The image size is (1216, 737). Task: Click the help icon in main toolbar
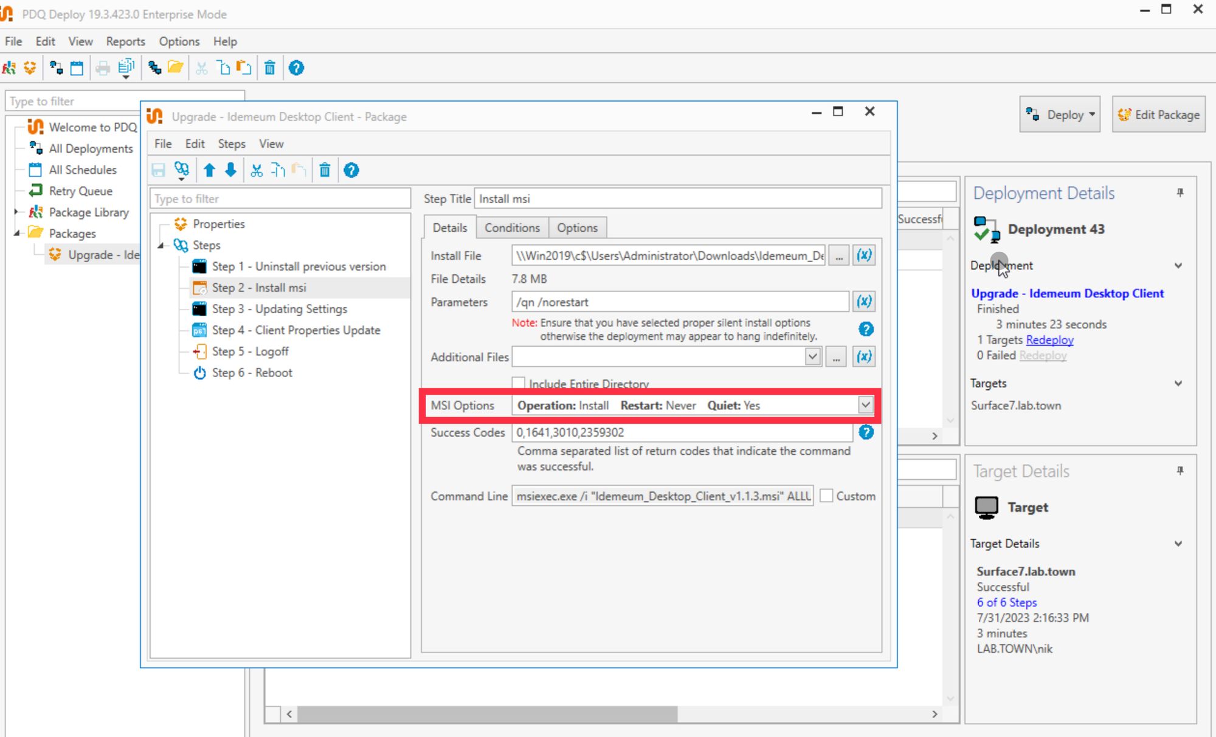(x=296, y=67)
